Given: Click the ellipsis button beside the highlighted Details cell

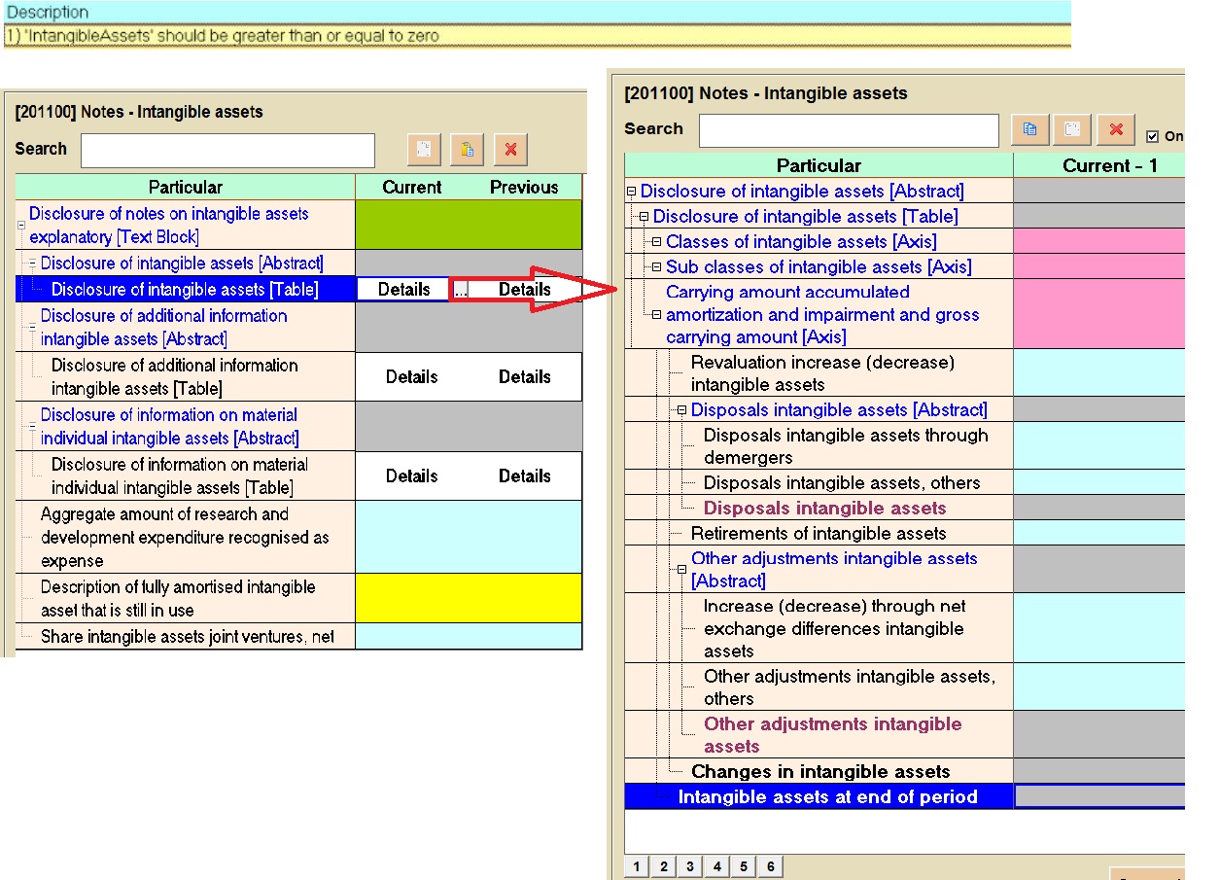Looking at the screenshot, I should tap(461, 290).
